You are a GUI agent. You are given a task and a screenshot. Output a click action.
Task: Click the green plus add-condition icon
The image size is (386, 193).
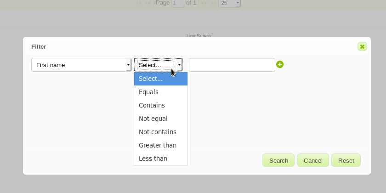pyautogui.click(x=280, y=65)
